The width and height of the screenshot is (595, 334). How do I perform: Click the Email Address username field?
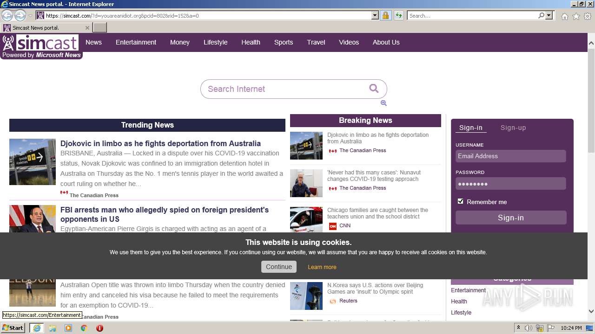510,156
